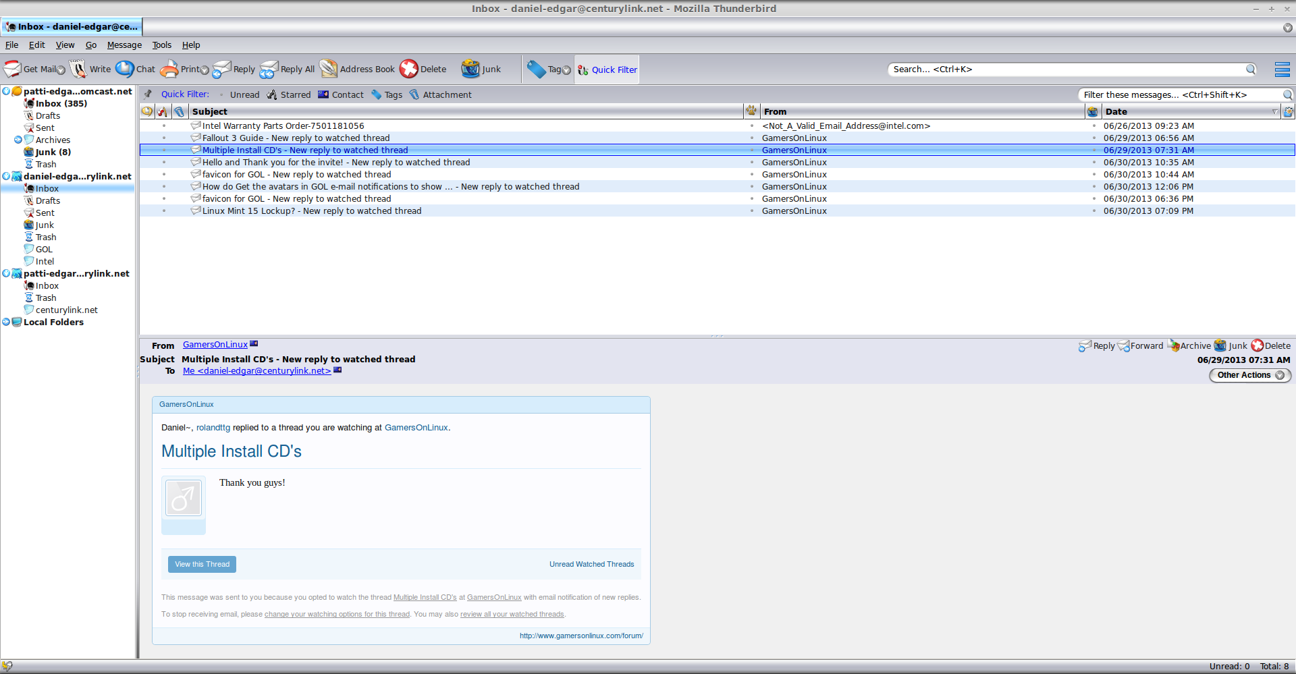
Task: Expand the Archives folder
Action: pyautogui.click(x=18, y=140)
